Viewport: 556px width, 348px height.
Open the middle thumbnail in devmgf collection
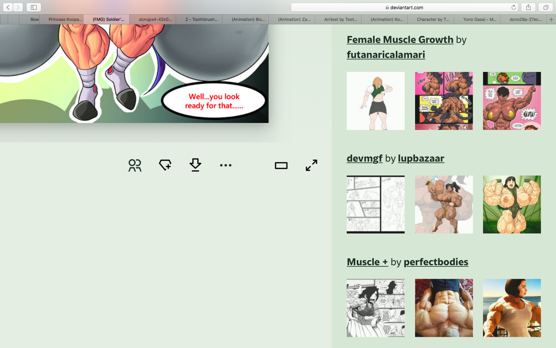[x=444, y=205]
